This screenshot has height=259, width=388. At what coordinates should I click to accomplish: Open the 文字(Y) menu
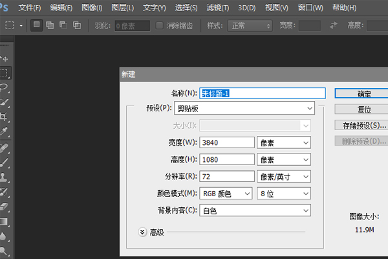coord(154,8)
